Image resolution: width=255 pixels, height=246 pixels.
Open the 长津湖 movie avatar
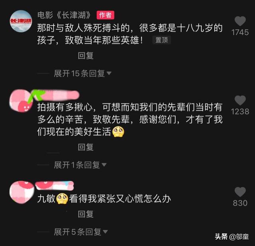click(x=21, y=21)
